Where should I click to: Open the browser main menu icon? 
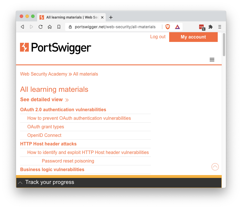tap(220, 27)
